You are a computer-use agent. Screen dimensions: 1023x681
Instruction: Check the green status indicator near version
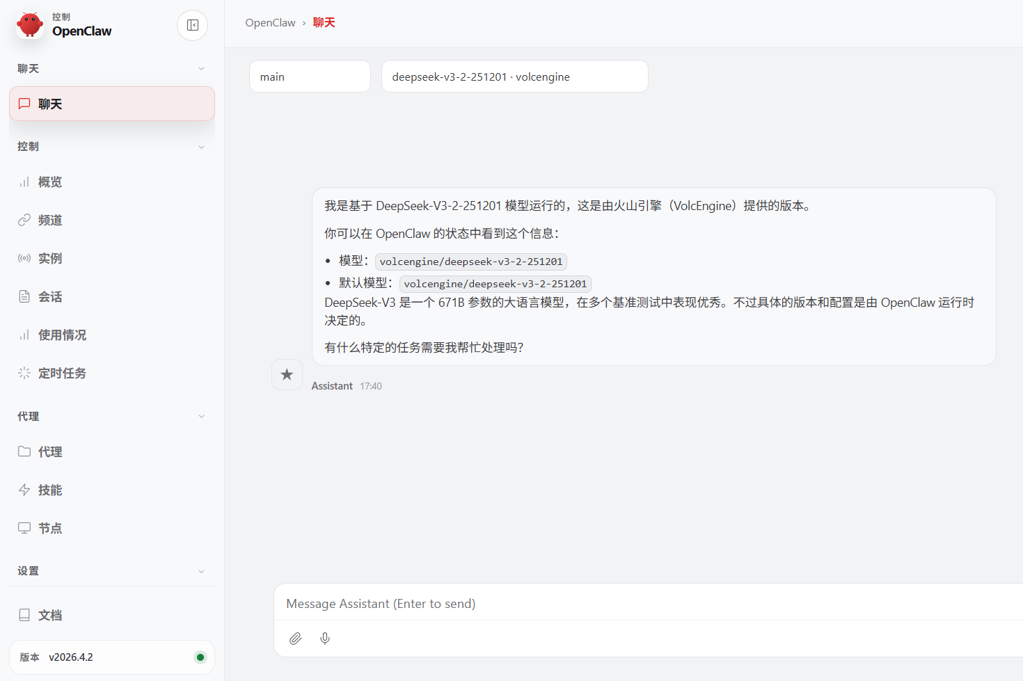pos(200,657)
